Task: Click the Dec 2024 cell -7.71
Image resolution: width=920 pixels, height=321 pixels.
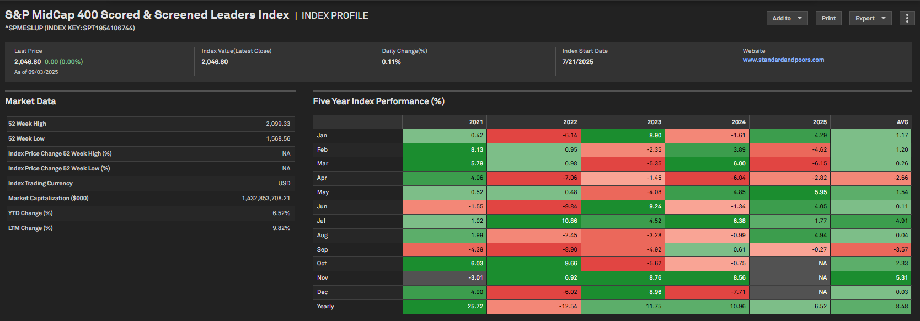Action: tap(707, 292)
